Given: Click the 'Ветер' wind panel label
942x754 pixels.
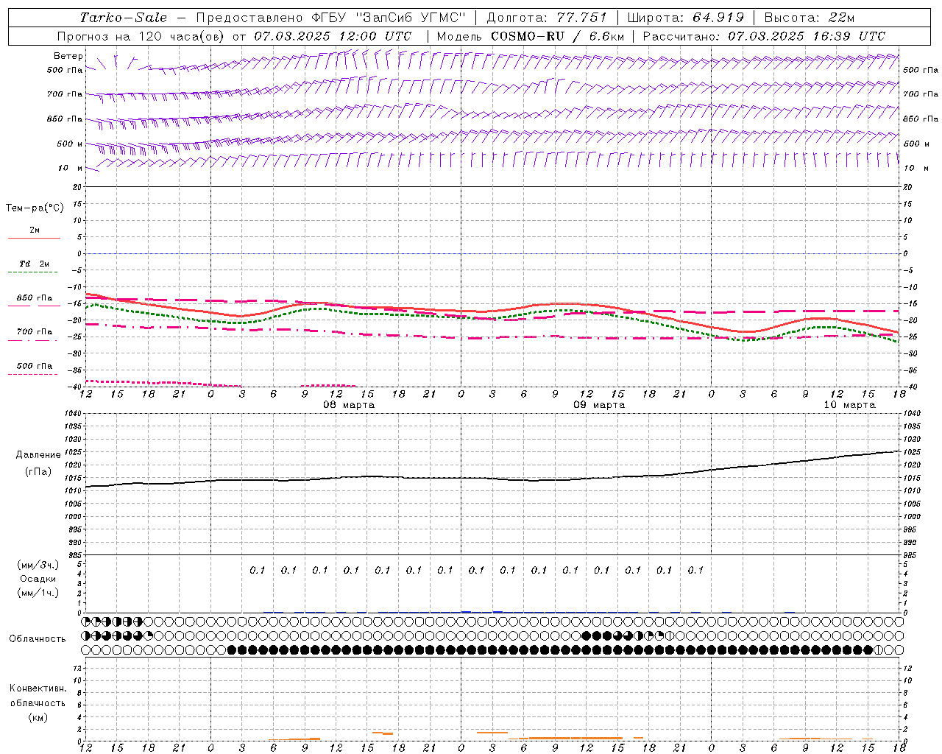Looking at the screenshot, I should point(68,56).
